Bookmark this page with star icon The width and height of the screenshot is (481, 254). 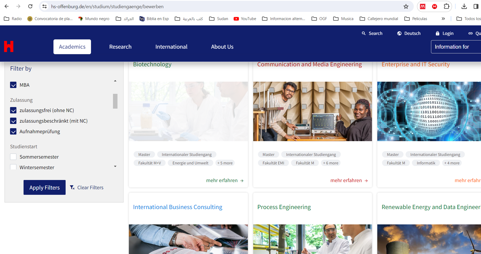point(406,7)
